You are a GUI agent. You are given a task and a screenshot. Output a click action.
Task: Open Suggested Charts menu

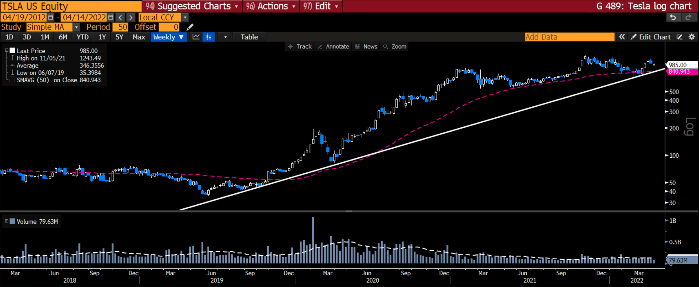192,6
